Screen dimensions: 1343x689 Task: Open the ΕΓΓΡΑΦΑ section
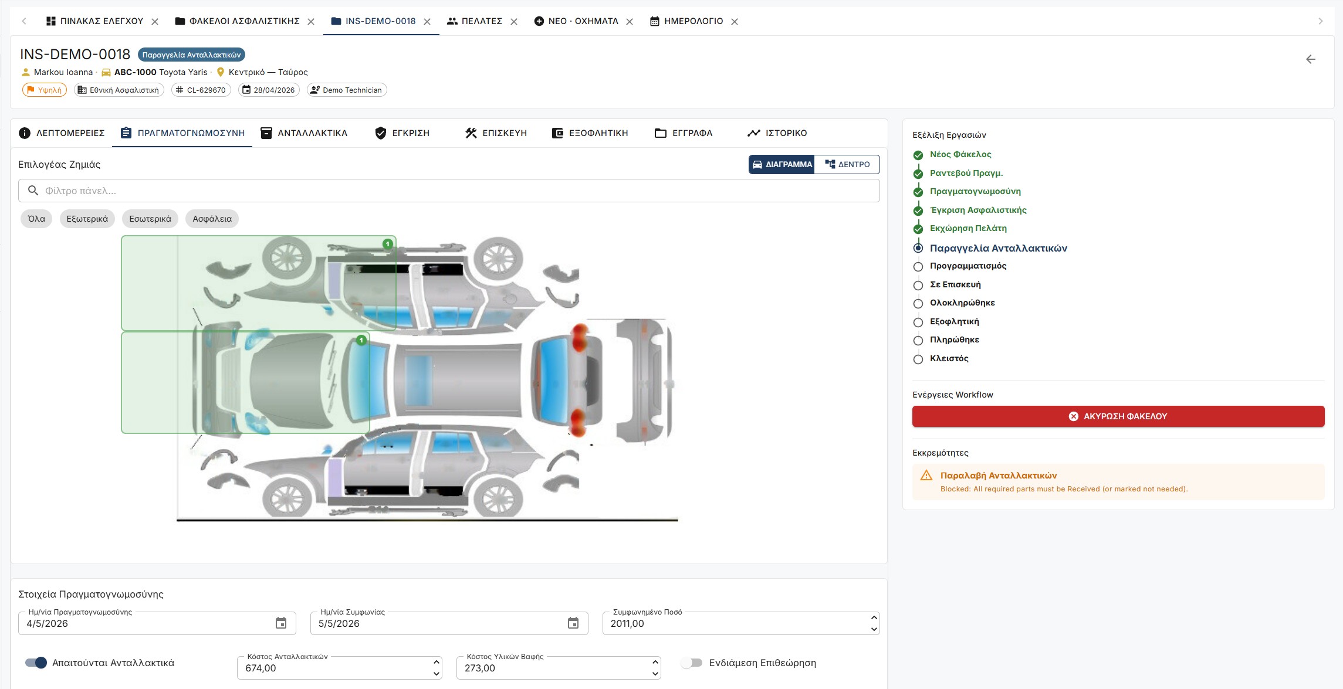[684, 133]
